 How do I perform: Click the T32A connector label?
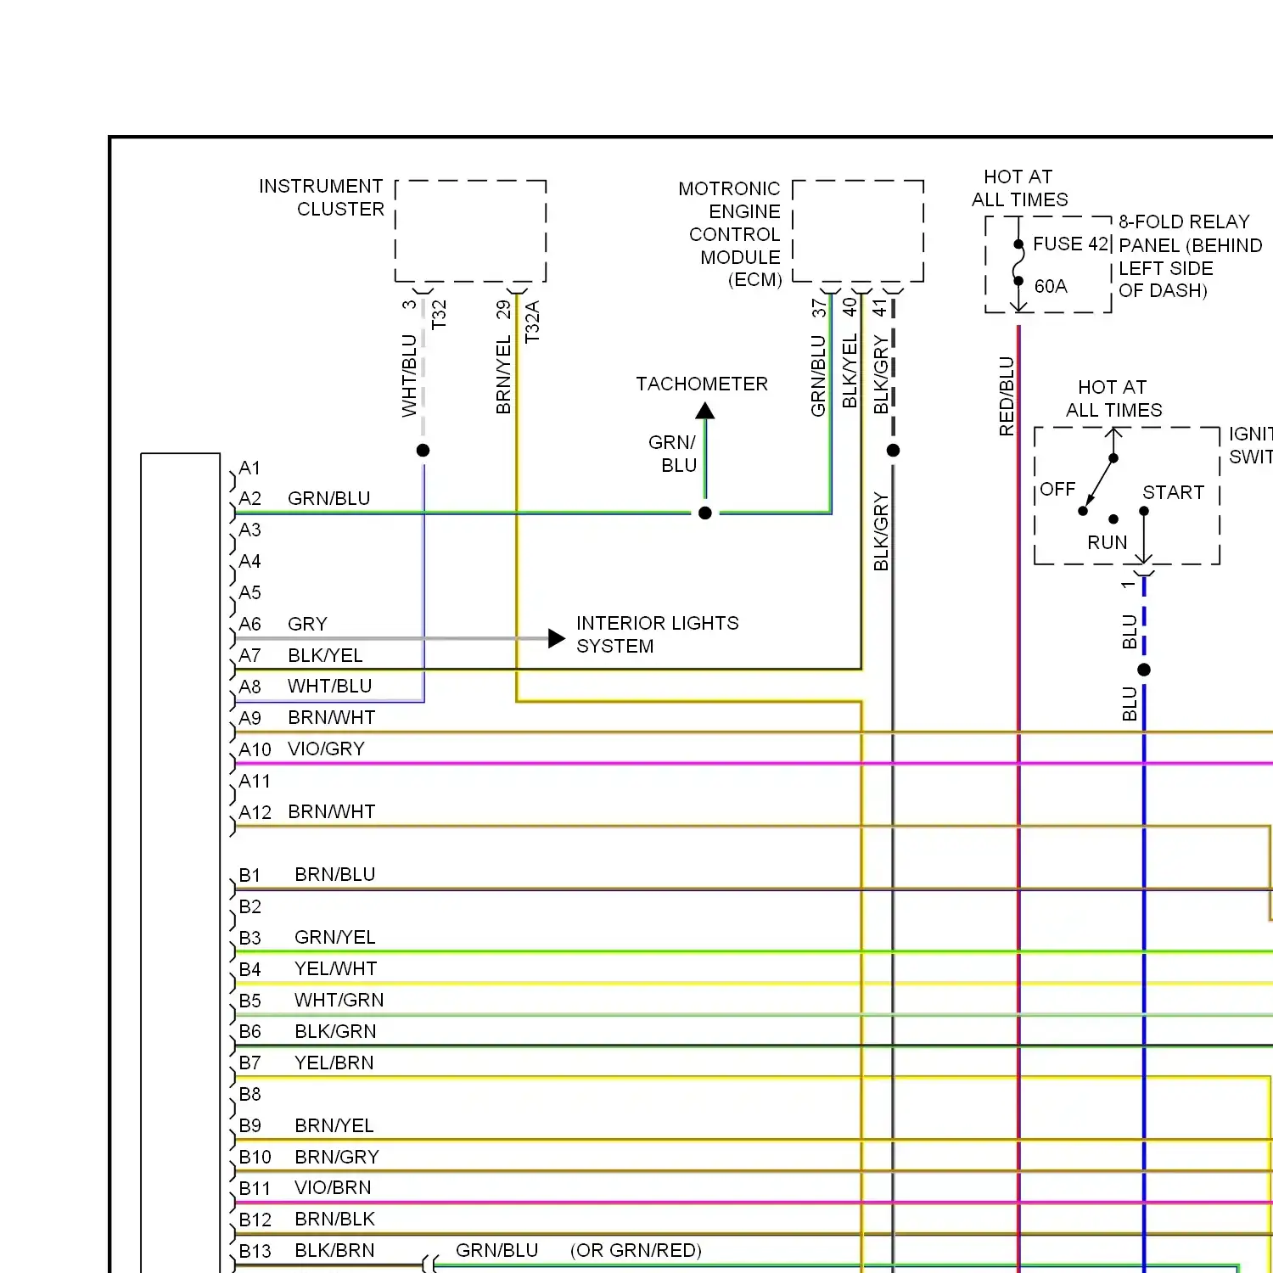coord(532,322)
